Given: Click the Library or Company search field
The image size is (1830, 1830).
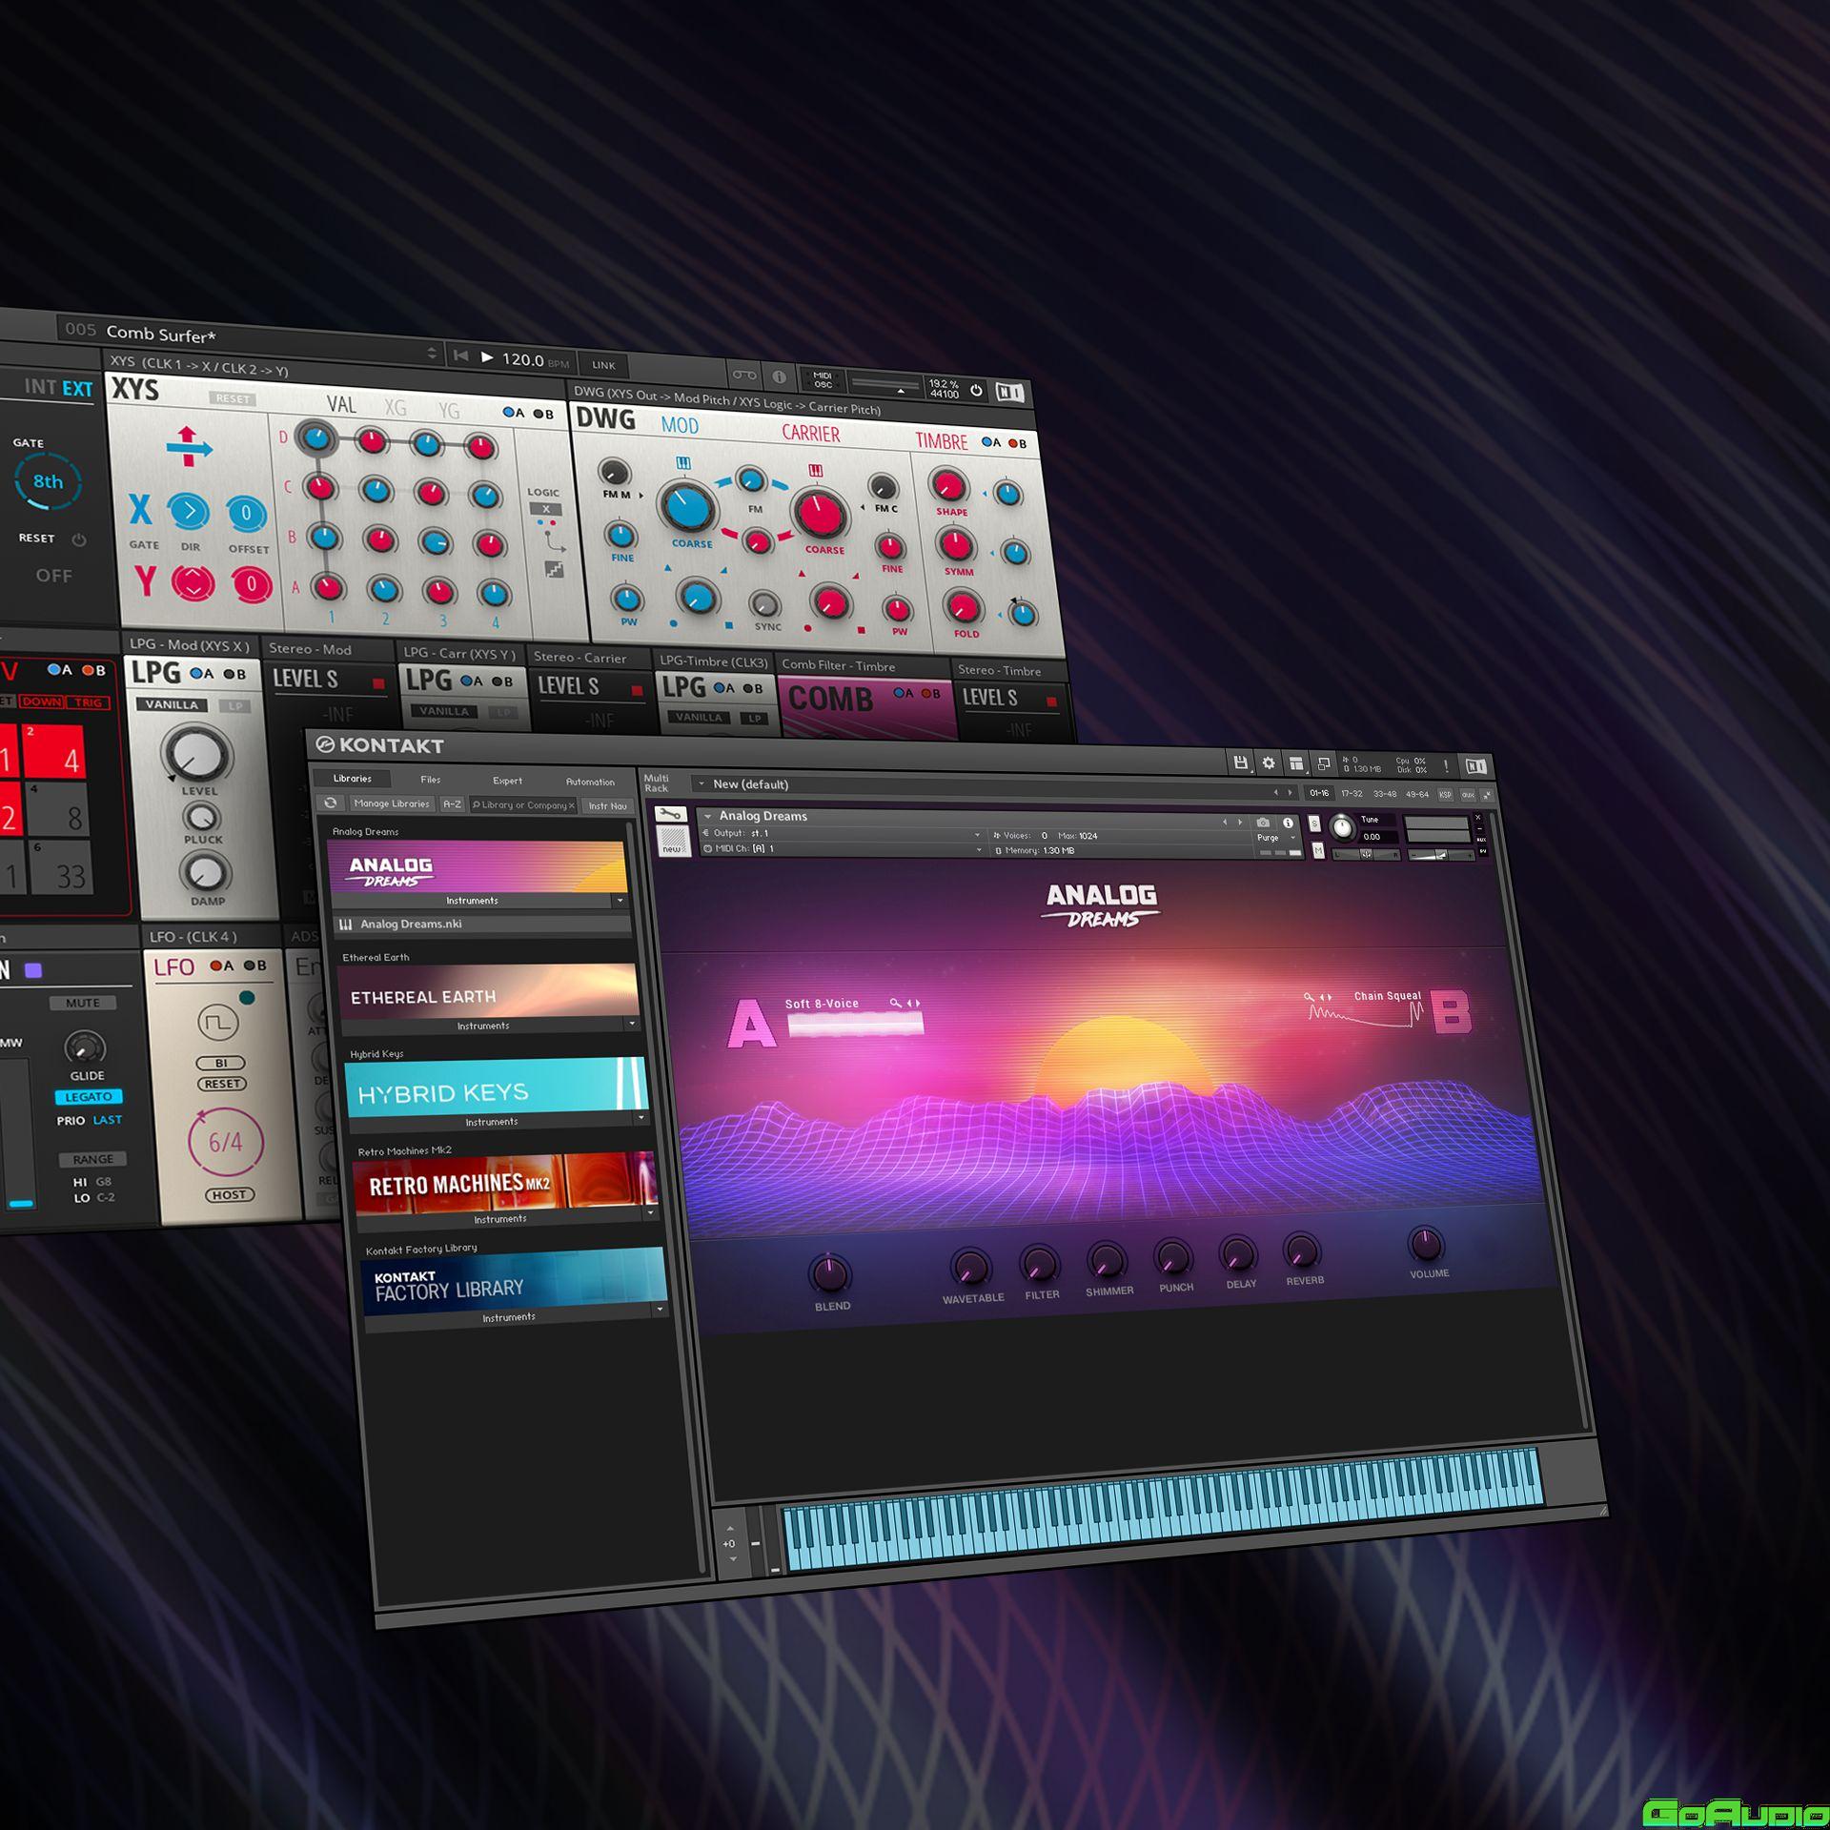Looking at the screenshot, I should click(523, 805).
